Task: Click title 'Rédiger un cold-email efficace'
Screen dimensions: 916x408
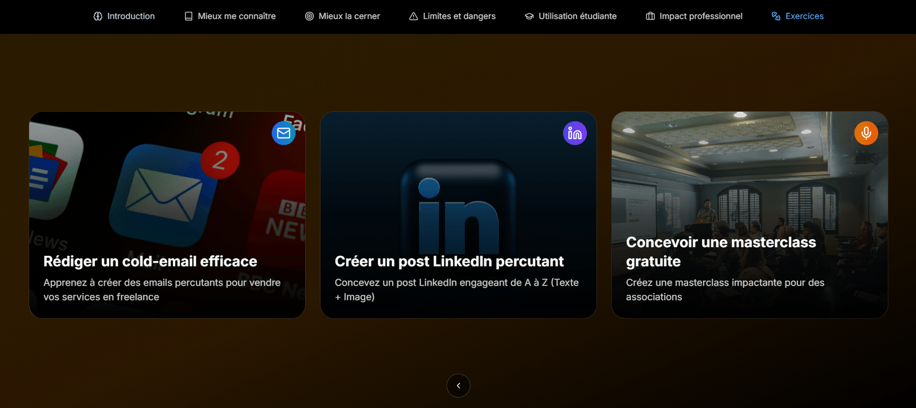Action: (x=151, y=262)
